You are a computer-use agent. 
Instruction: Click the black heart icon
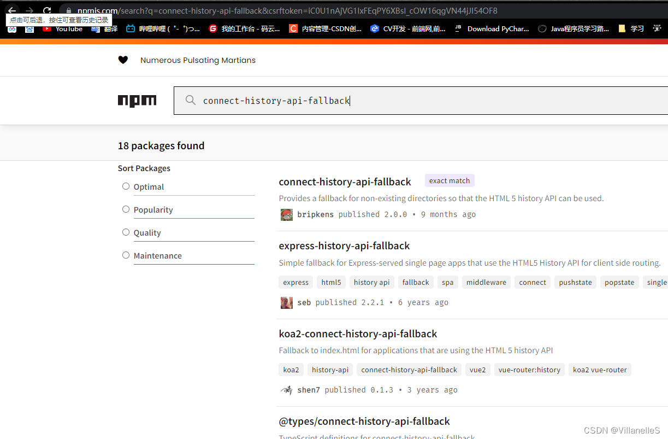pos(123,60)
